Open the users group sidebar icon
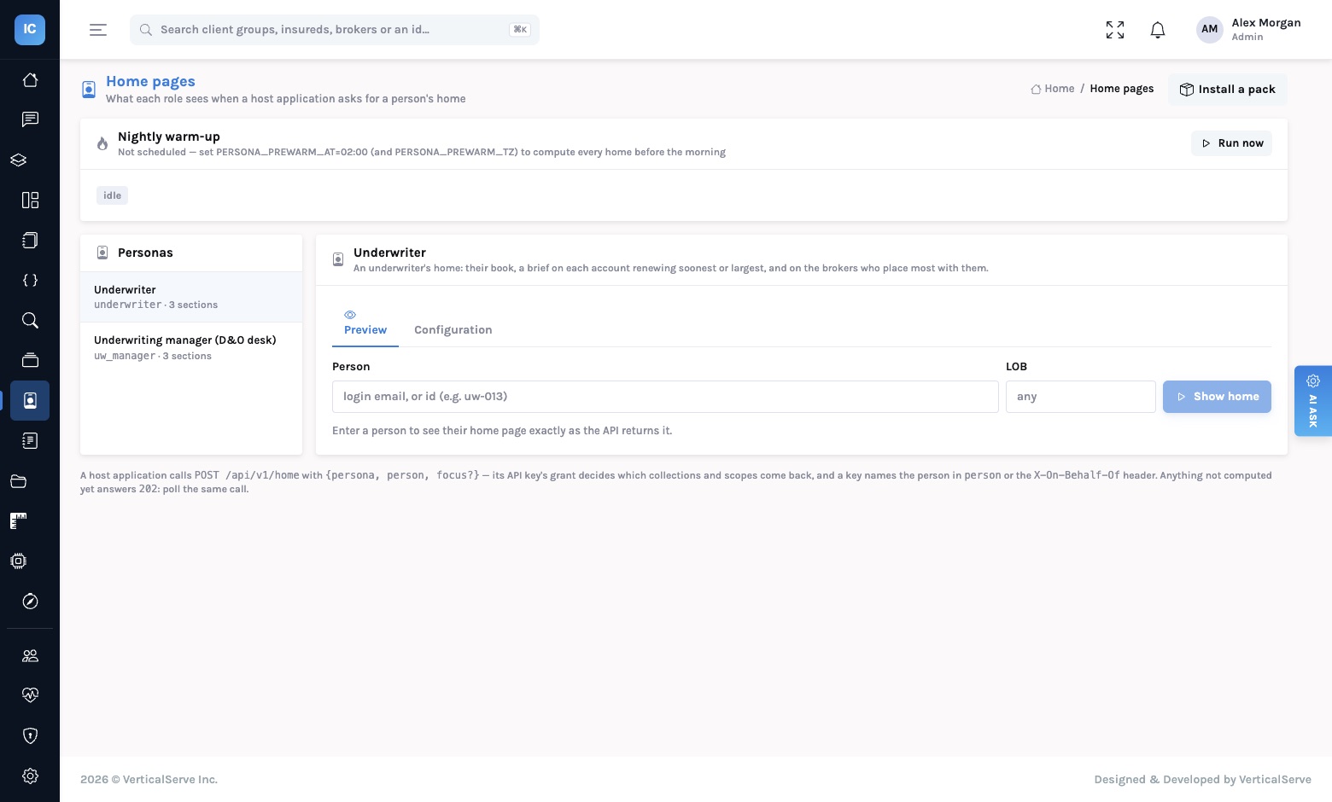 tap(30, 655)
